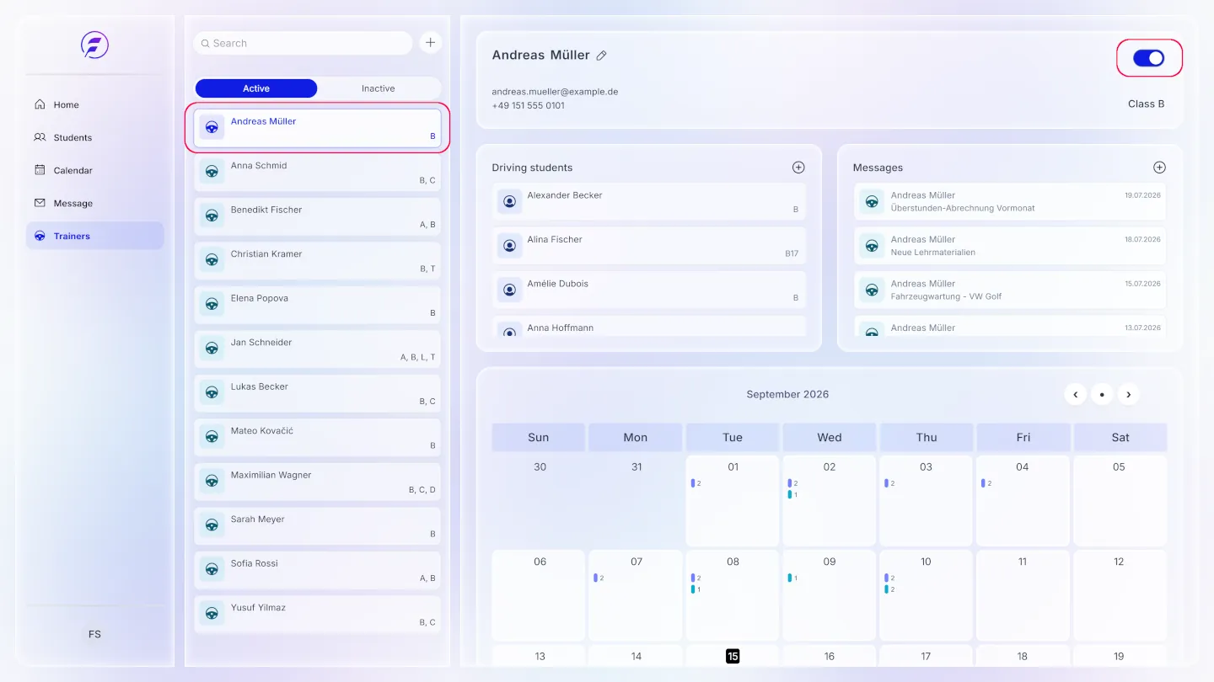
Task: Click Anna Schmid's steering wheel avatar
Action: pyautogui.click(x=212, y=172)
